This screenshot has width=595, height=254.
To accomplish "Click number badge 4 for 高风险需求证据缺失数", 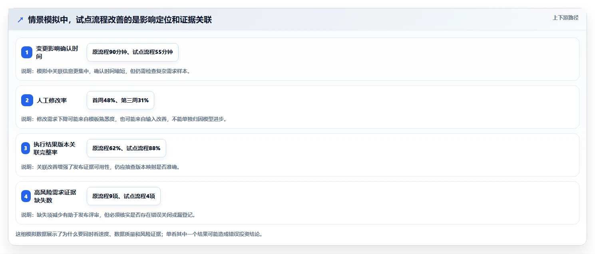I will coord(26,196).
